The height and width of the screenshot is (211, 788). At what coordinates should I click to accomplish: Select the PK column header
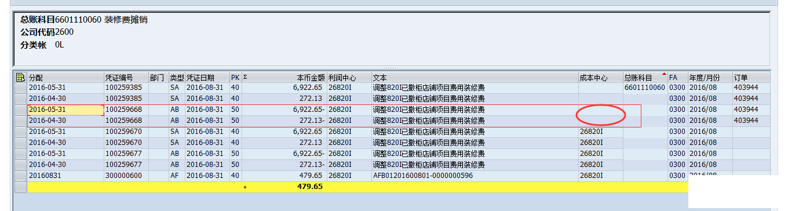[235, 77]
